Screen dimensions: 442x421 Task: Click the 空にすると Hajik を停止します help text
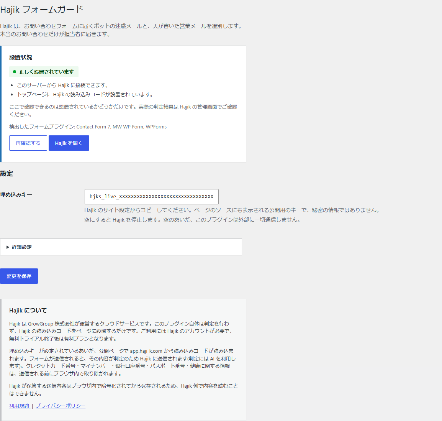(192, 220)
